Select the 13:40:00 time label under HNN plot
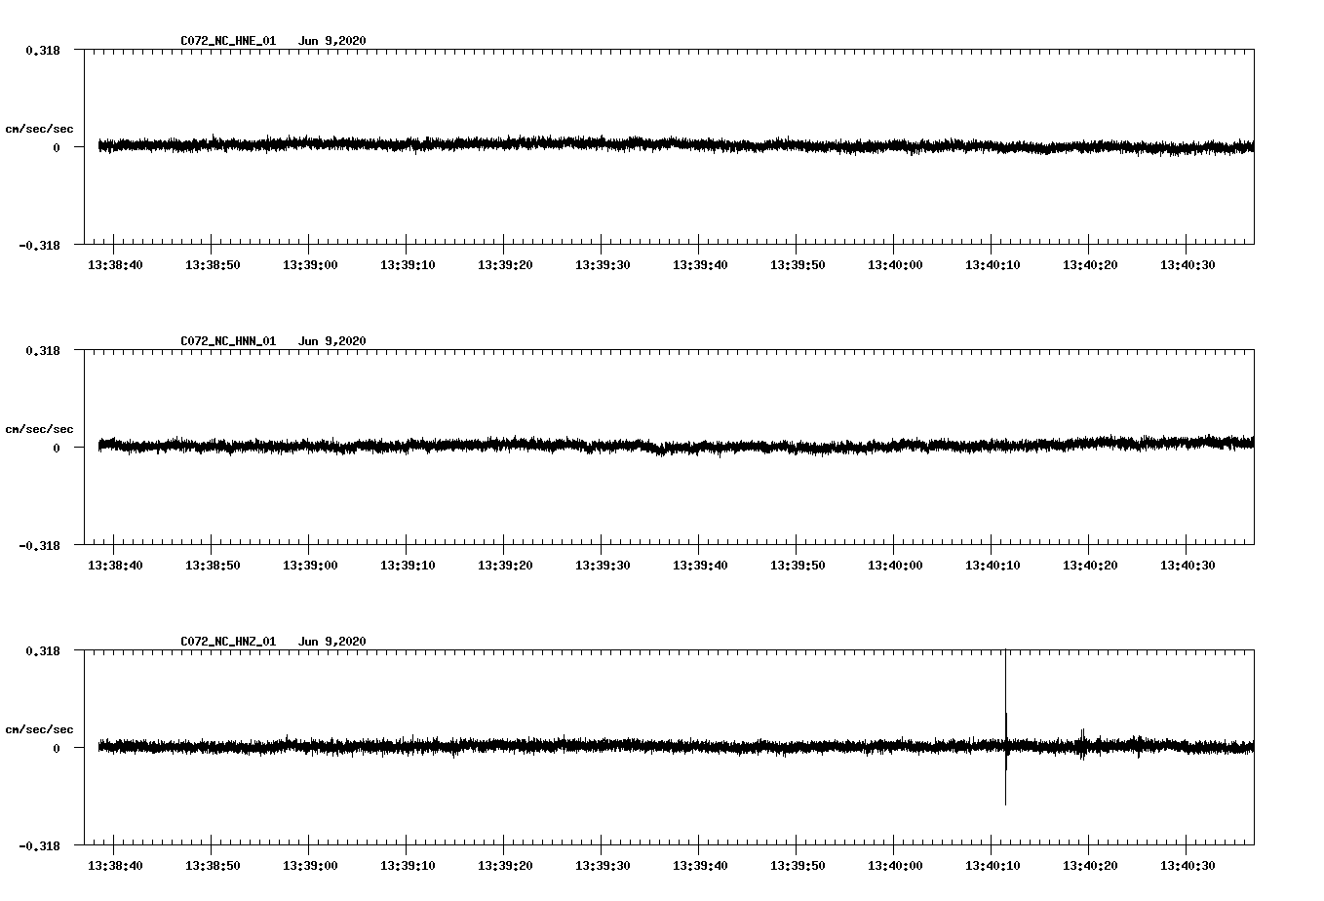 (895, 566)
